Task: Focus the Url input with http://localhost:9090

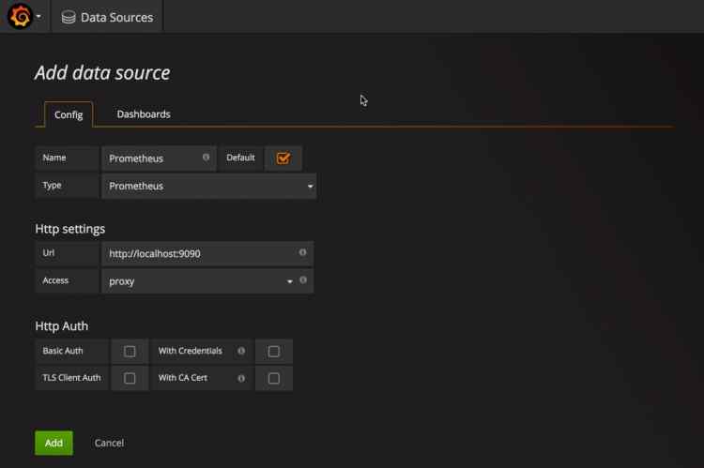Action: click(207, 253)
